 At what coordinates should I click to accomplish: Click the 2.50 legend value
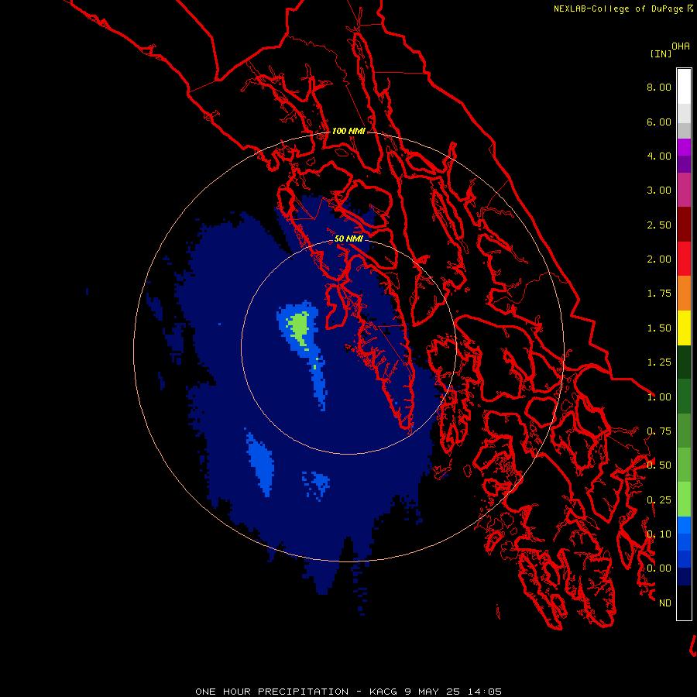[659, 225]
